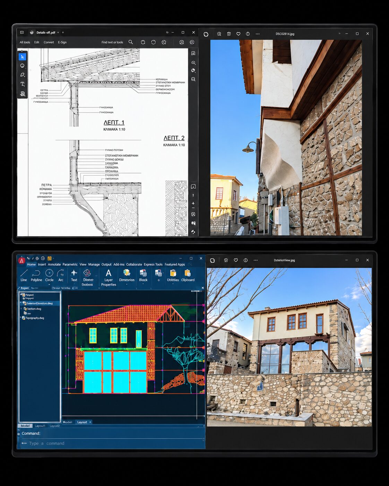389x486 pixels.
Task: Click Find text or tools search field
Action: 112,42
